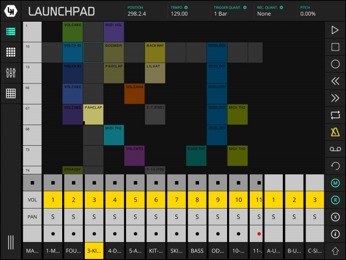Launch scene 67 from scene column
The height and width of the screenshot is (260, 346).
[32, 114]
